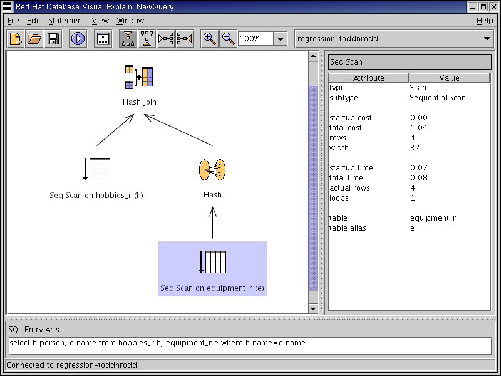
Task: Click the 'Seq Scan on hobbies_r (h)' label
Action: tap(96, 196)
